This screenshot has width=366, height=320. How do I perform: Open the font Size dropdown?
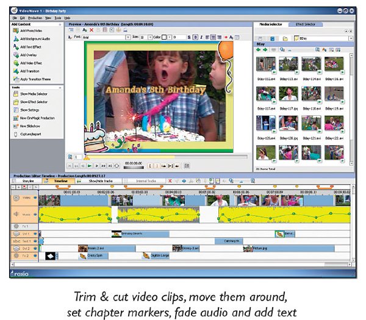click(150, 37)
